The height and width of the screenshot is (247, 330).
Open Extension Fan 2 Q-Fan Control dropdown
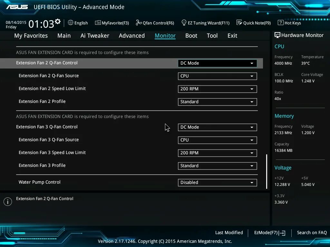(x=218, y=63)
